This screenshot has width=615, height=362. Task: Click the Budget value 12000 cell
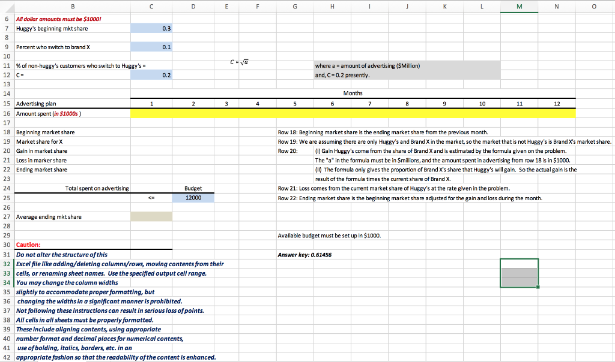(x=193, y=198)
